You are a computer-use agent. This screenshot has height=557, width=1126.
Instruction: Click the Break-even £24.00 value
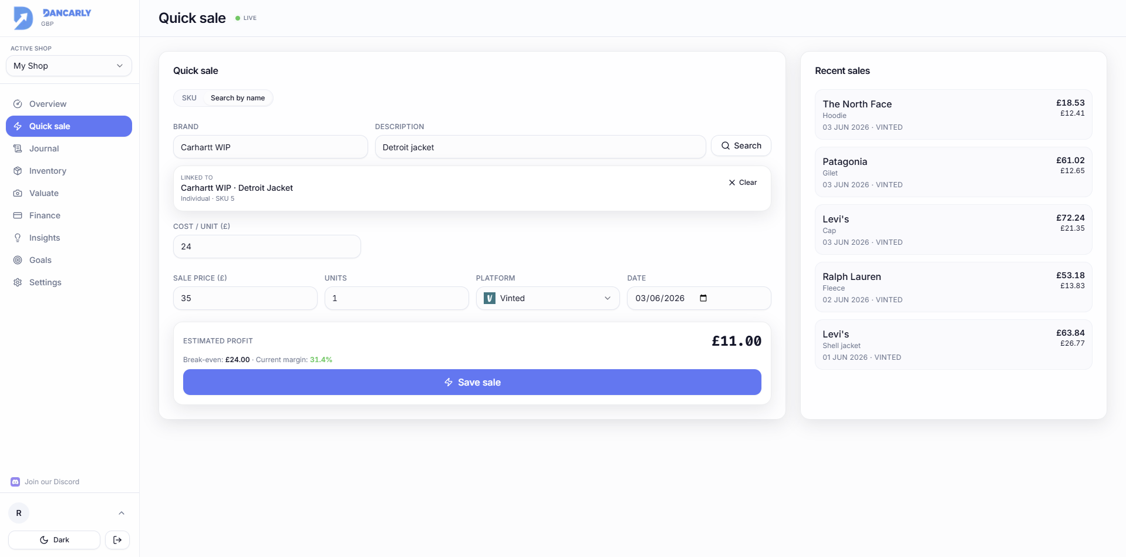(x=237, y=360)
